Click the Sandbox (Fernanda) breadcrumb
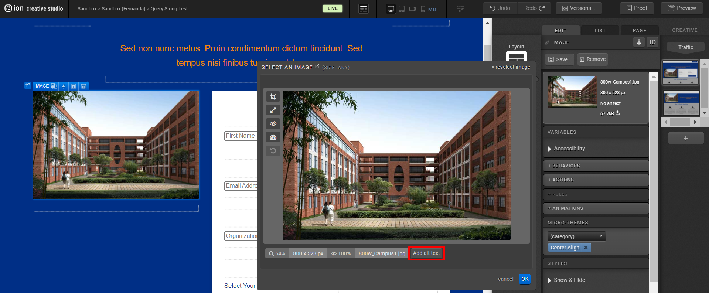 [x=123, y=9]
